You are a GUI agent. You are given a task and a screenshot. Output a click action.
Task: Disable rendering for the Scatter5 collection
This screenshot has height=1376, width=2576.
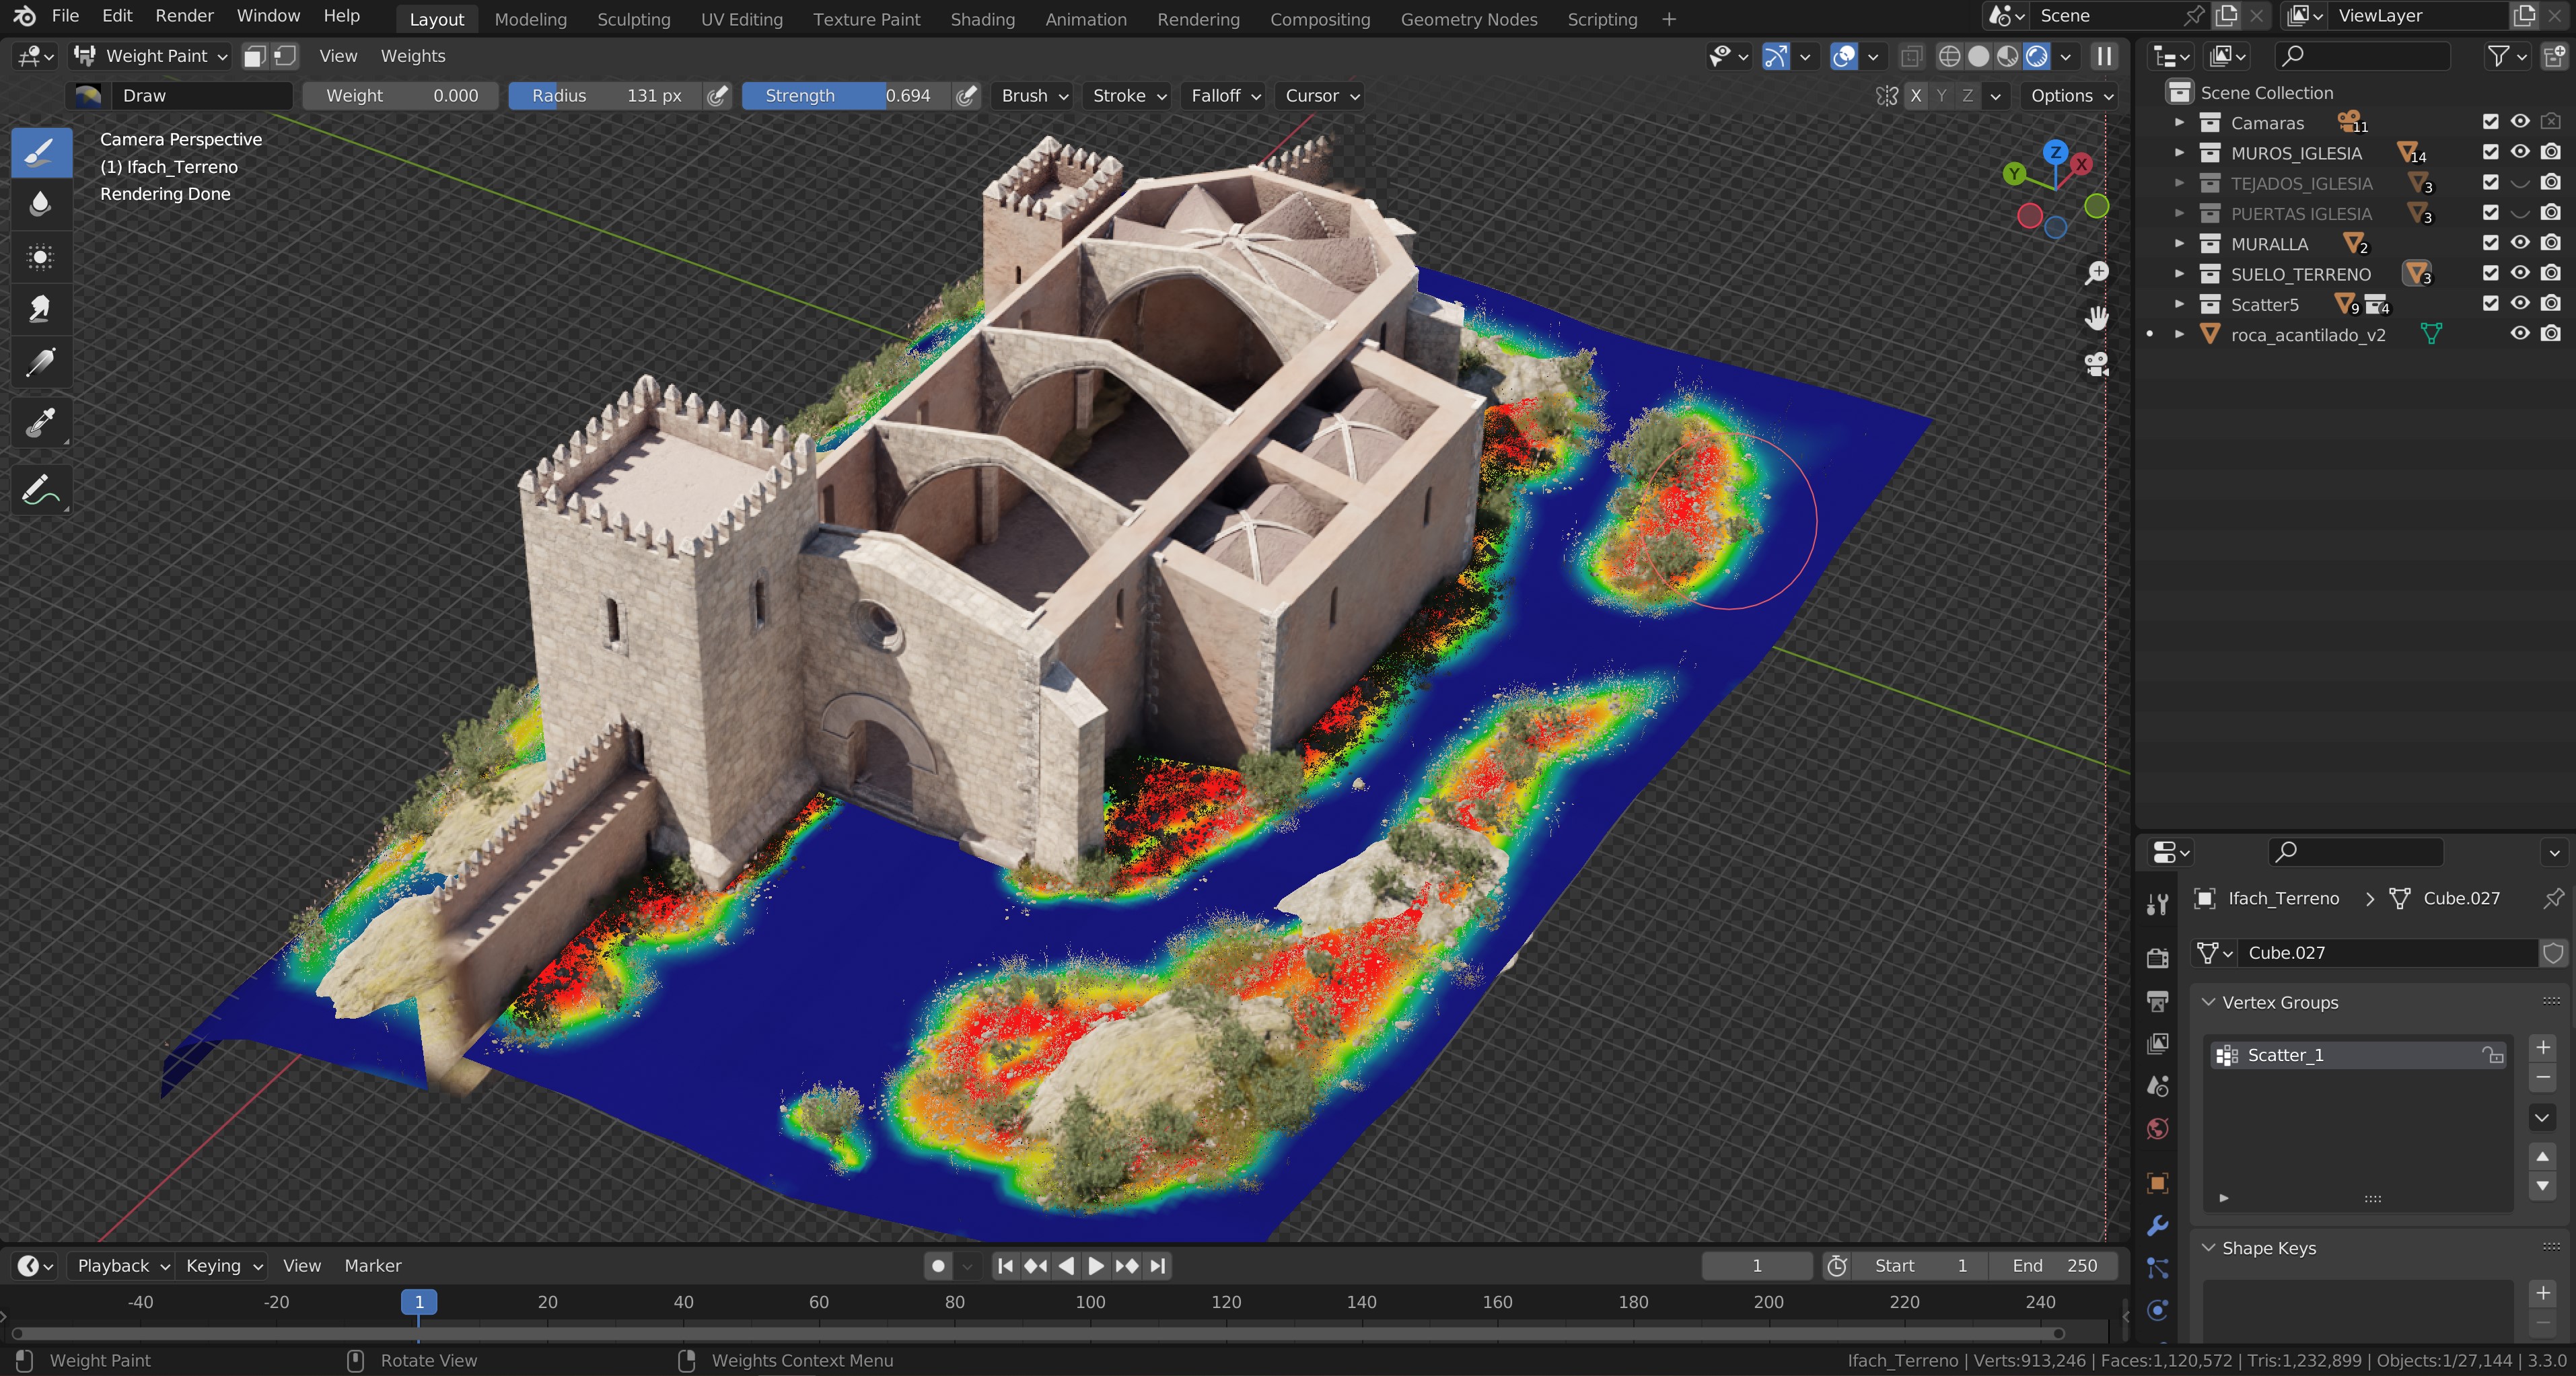[x=2551, y=304]
